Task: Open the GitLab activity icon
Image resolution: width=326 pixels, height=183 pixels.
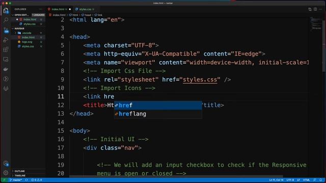Action: (6, 88)
